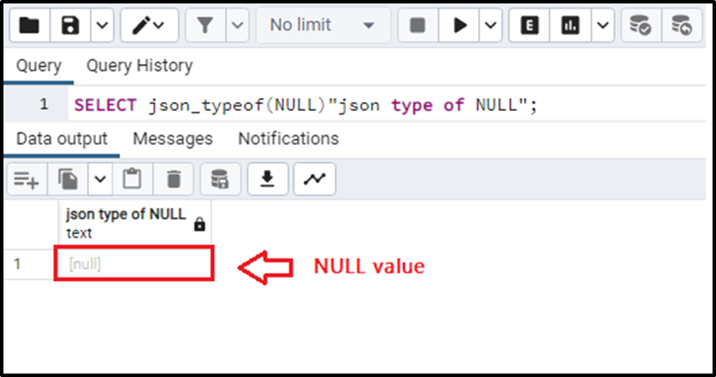Add a new row in data output
The width and height of the screenshot is (716, 377).
[x=27, y=179]
